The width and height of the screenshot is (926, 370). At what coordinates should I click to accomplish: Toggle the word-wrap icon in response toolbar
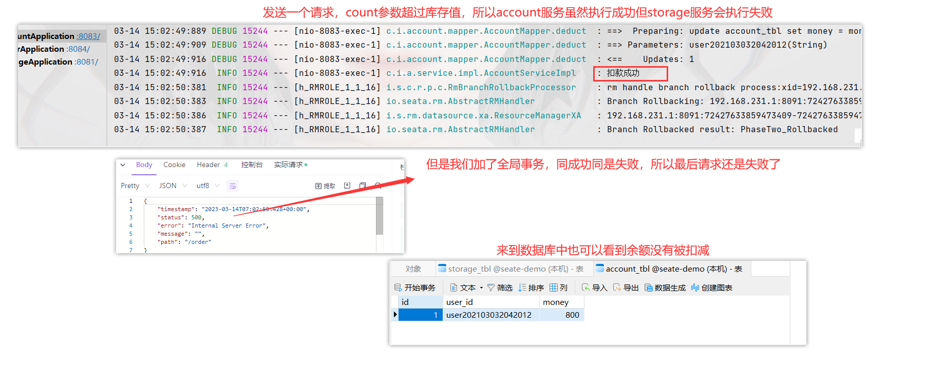click(x=233, y=186)
